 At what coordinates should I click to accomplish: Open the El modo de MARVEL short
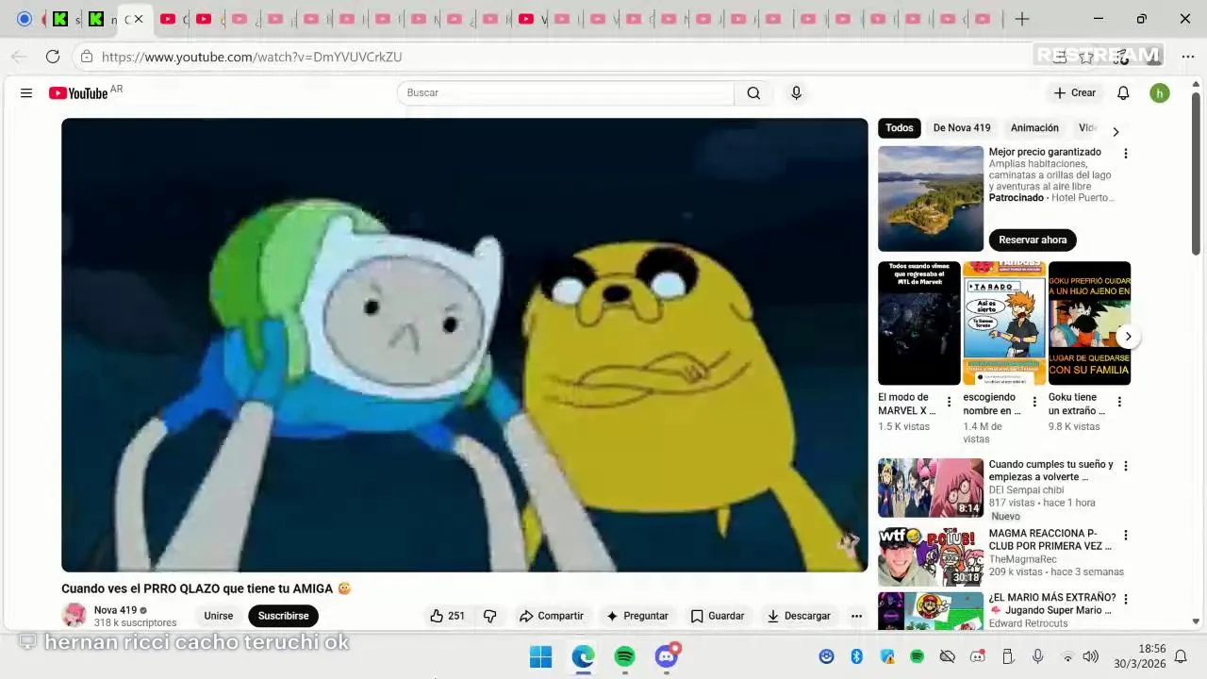point(918,323)
